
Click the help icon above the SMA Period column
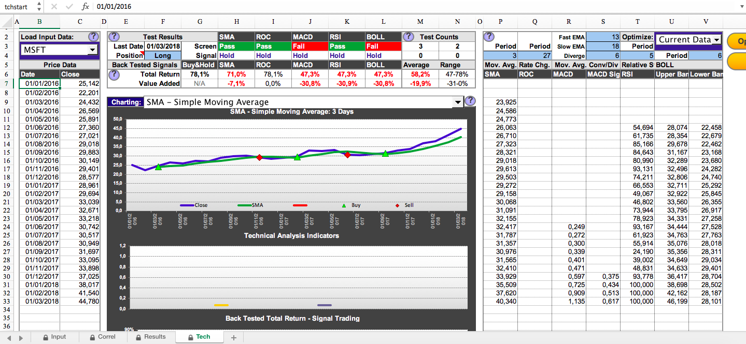(489, 37)
